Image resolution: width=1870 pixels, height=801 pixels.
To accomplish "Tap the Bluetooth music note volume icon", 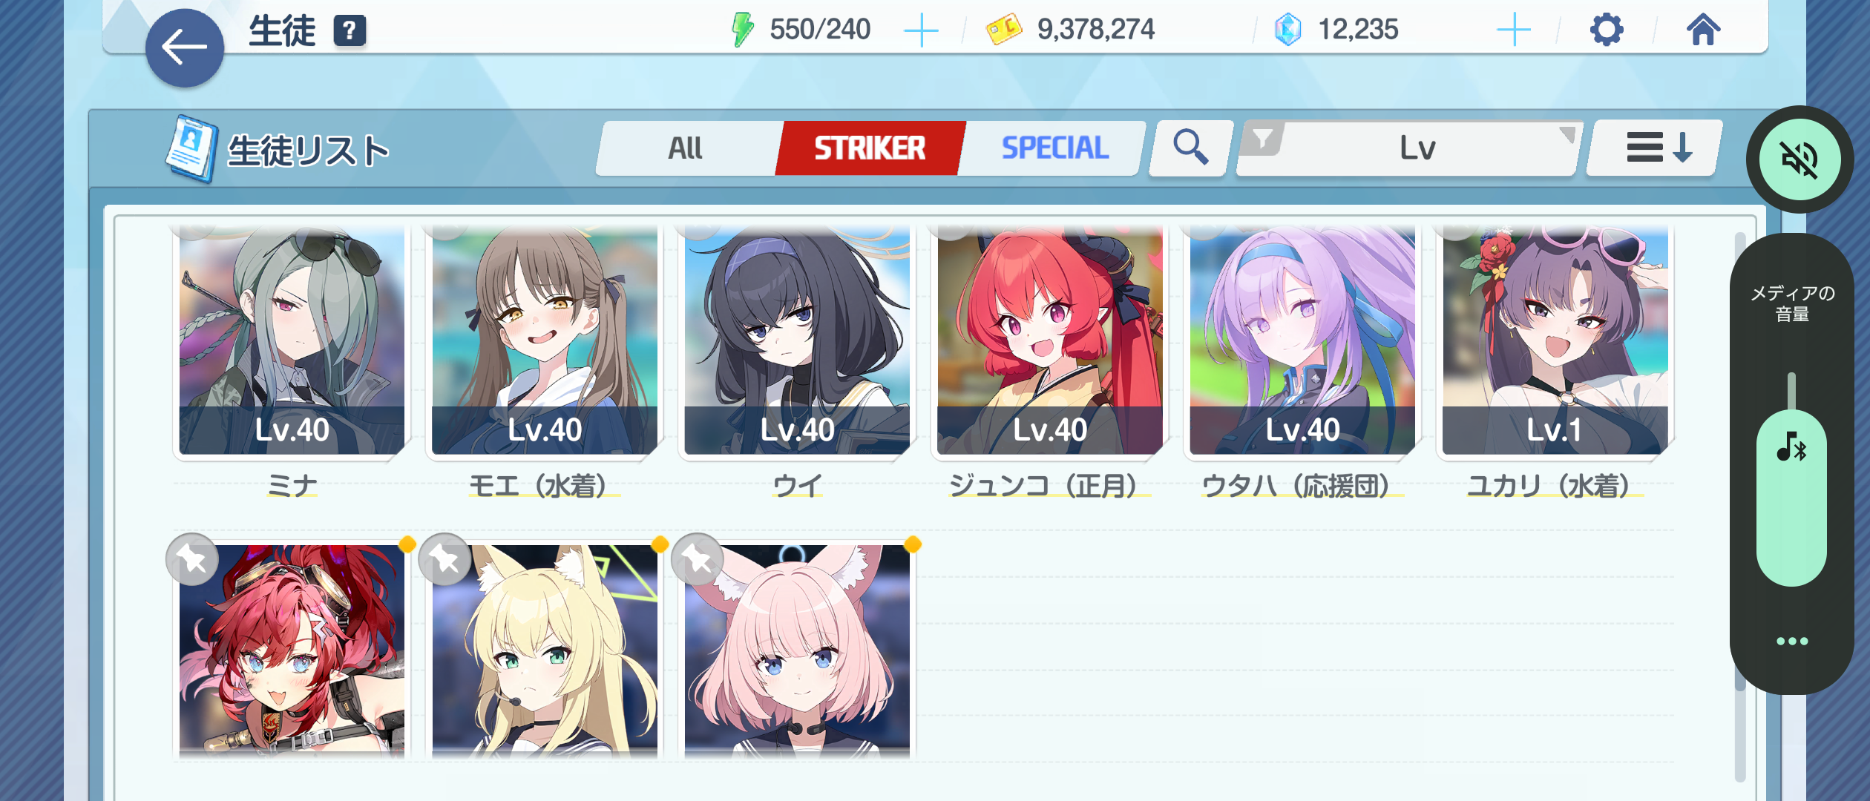I will point(1791,447).
